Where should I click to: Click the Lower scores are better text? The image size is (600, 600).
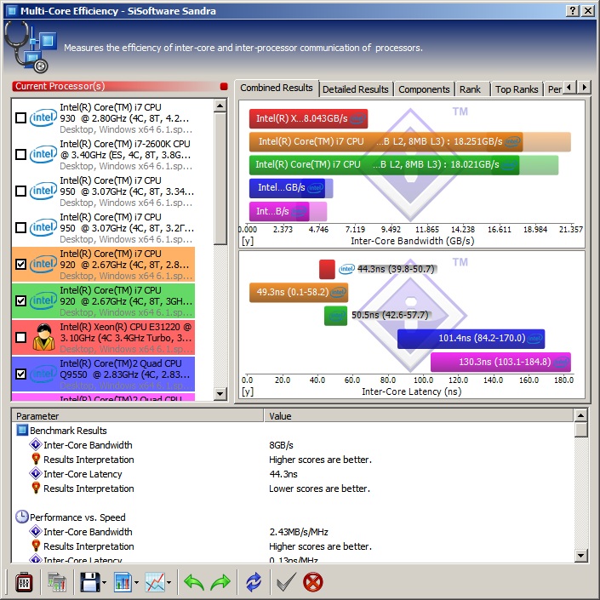pyautogui.click(x=319, y=489)
